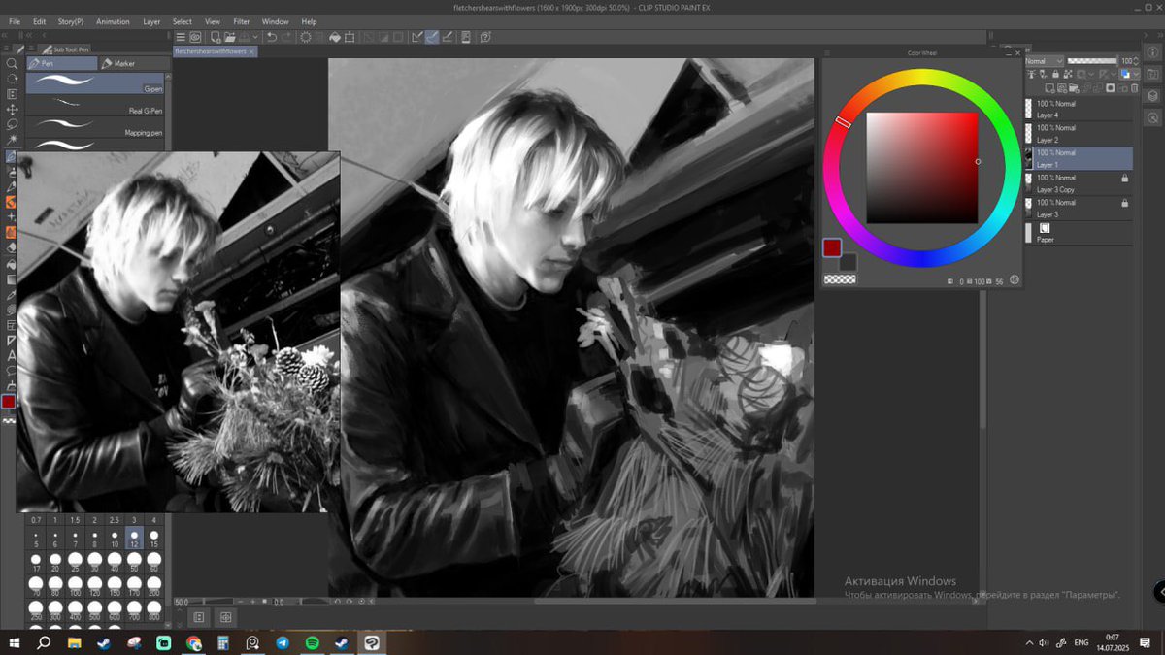Toggle Snap to Special Ruler in command bar

(x=432, y=37)
